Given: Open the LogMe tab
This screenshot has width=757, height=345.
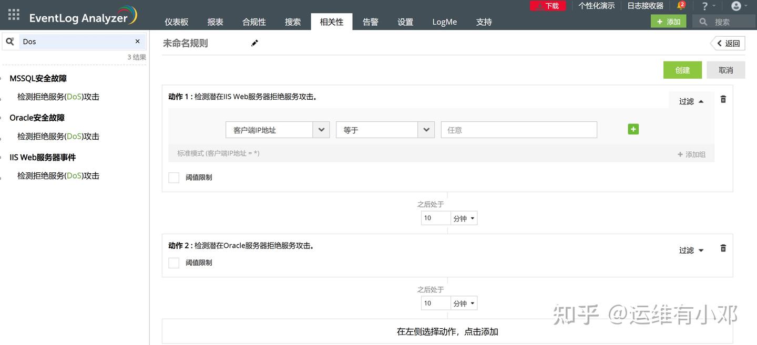Looking at the screenshot, I should click(445, 22).
